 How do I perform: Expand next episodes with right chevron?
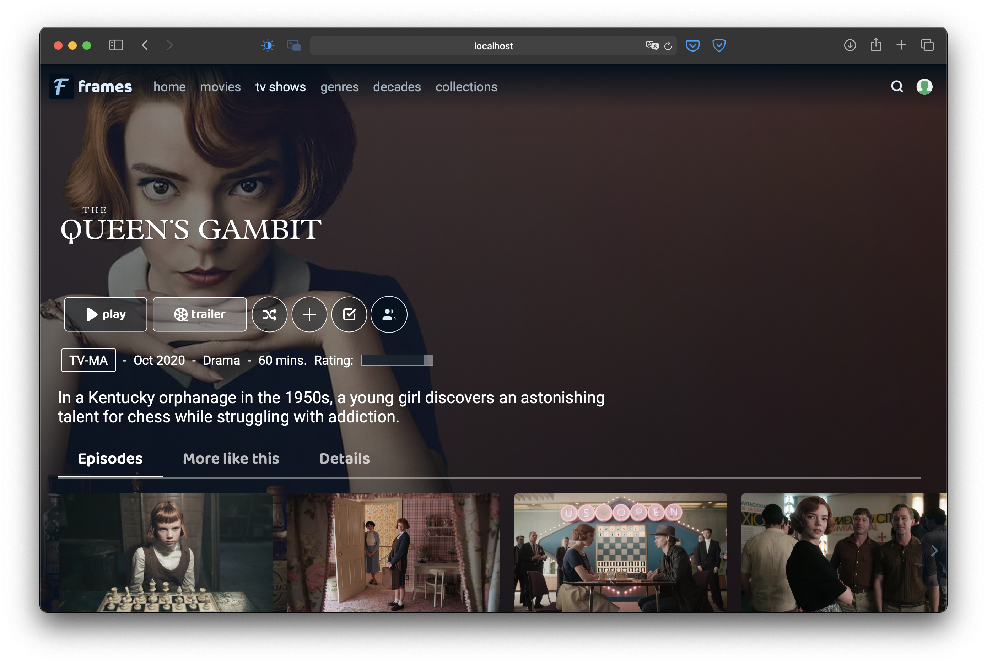[x=934, y=551]
